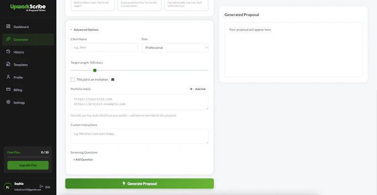Click the Generate Proposal button label

(142, 184)
